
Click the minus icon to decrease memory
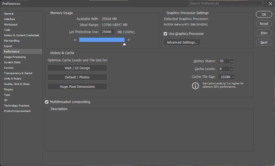tap(75, 40)
